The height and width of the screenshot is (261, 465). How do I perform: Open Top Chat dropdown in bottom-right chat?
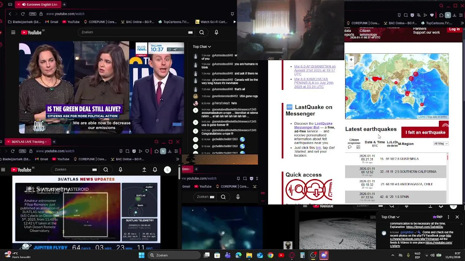[391, 217]
